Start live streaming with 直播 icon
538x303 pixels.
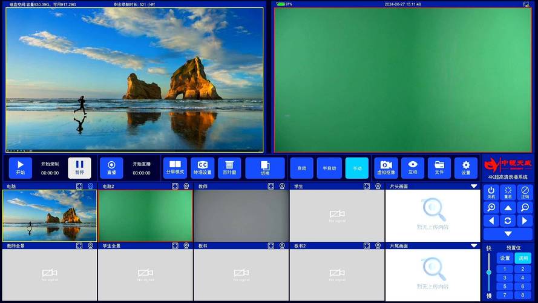(111, 168)
